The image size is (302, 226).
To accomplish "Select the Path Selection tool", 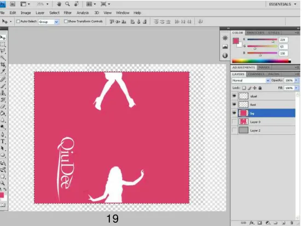I will click(x=3, y=148).
